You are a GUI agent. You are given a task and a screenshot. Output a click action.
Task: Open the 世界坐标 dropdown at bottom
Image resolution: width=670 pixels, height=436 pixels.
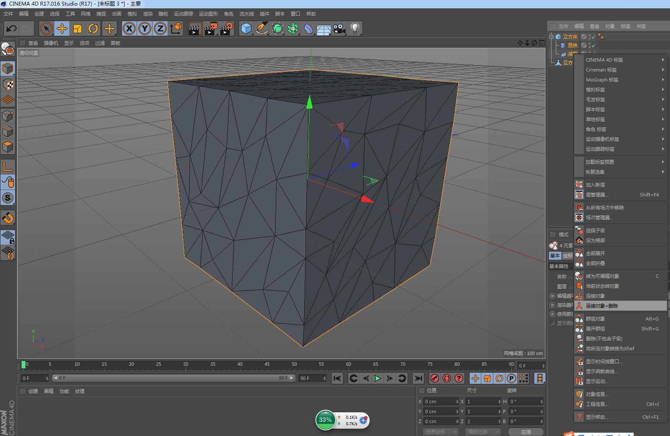[x=440, y=431]
